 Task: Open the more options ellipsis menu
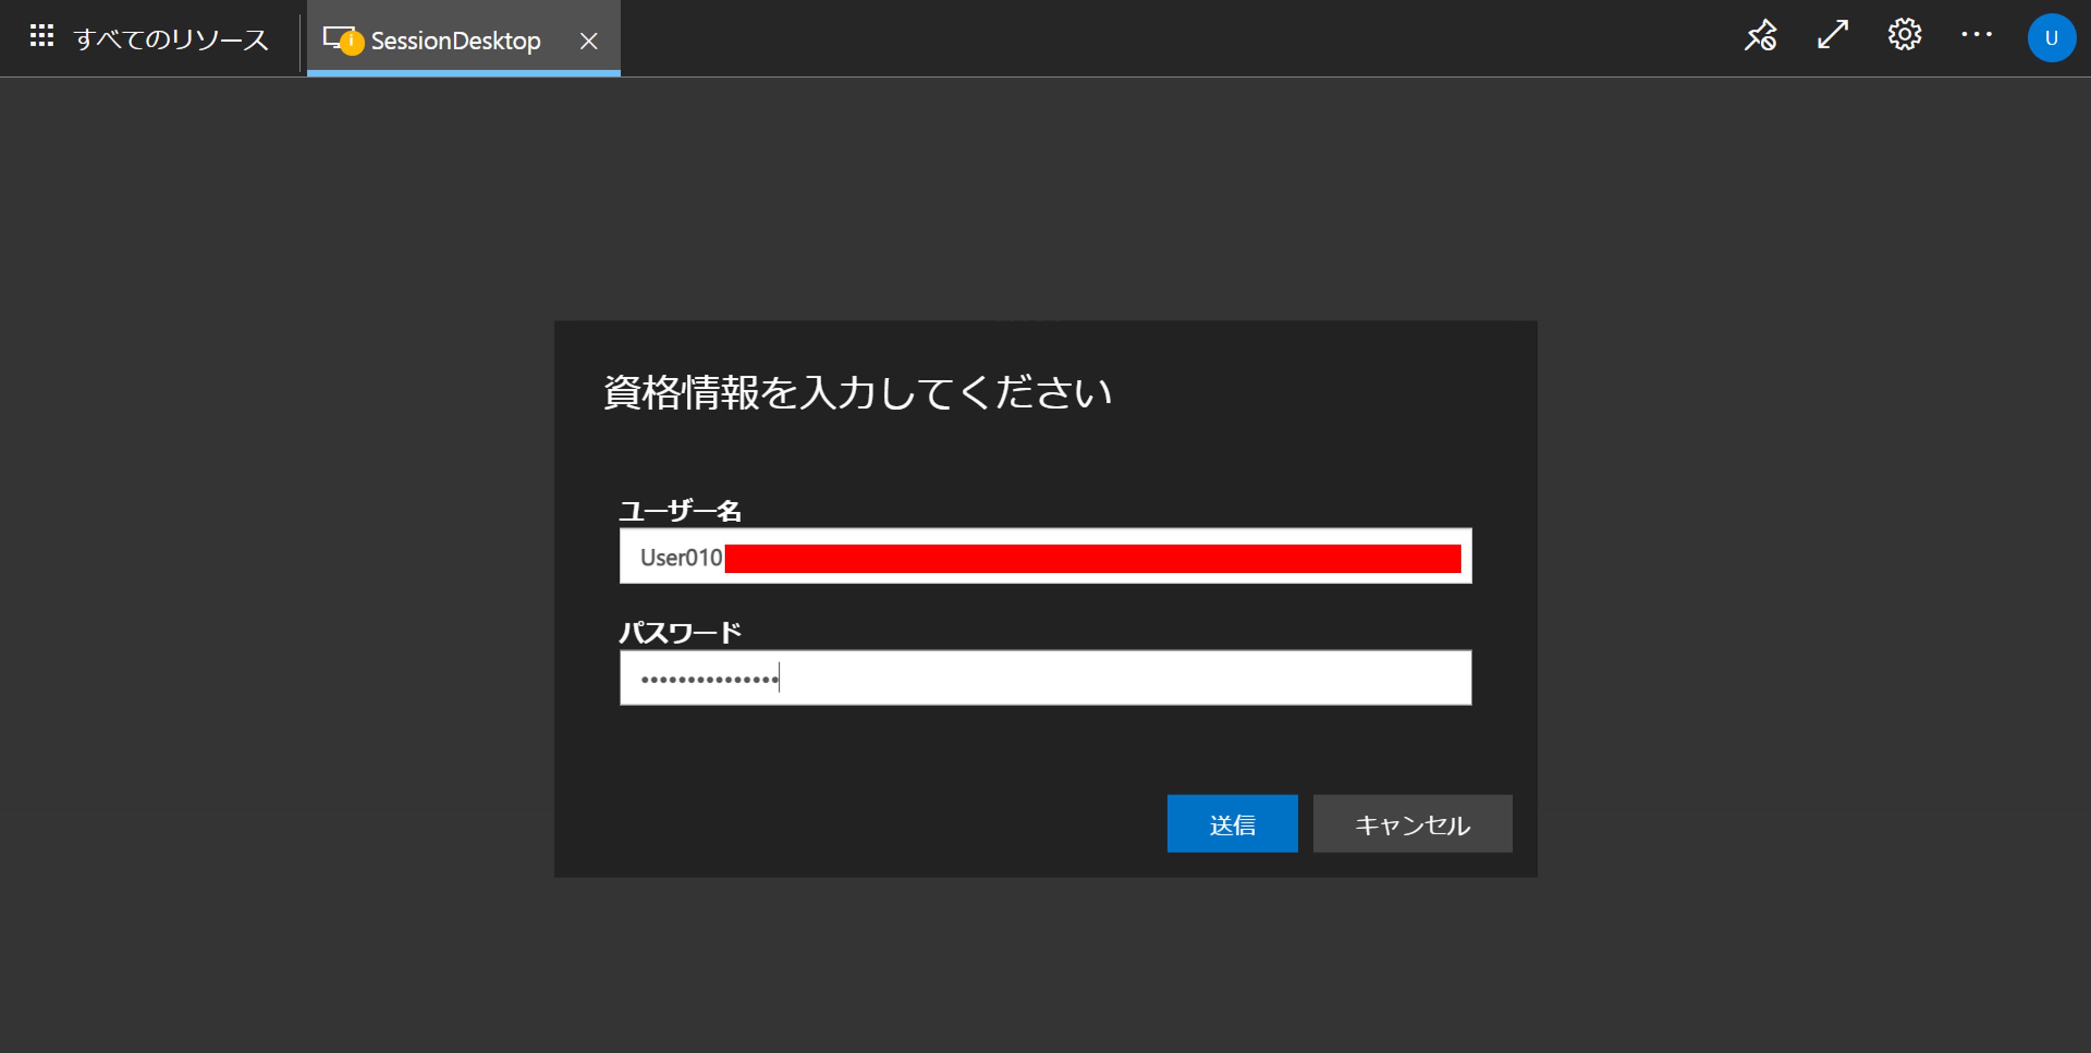pos(1976,34)
